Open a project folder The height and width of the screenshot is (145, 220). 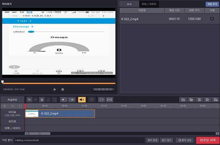pos(191,100)
